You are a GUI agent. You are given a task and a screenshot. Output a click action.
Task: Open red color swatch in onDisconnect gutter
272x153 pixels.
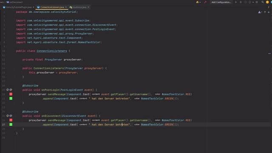tap(11, 120)
